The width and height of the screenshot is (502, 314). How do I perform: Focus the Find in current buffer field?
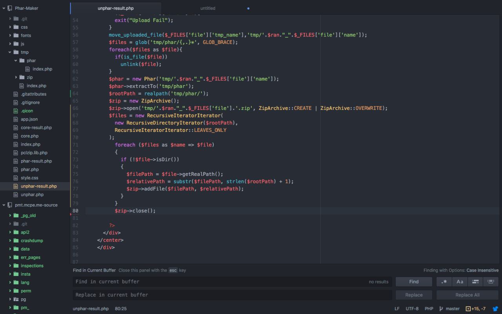[x=233, y=281]
